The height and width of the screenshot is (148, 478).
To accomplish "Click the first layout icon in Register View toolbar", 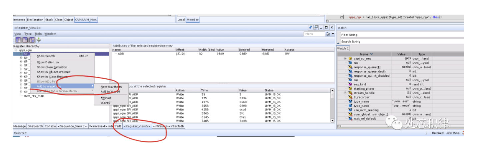I will tap(18, 40).
